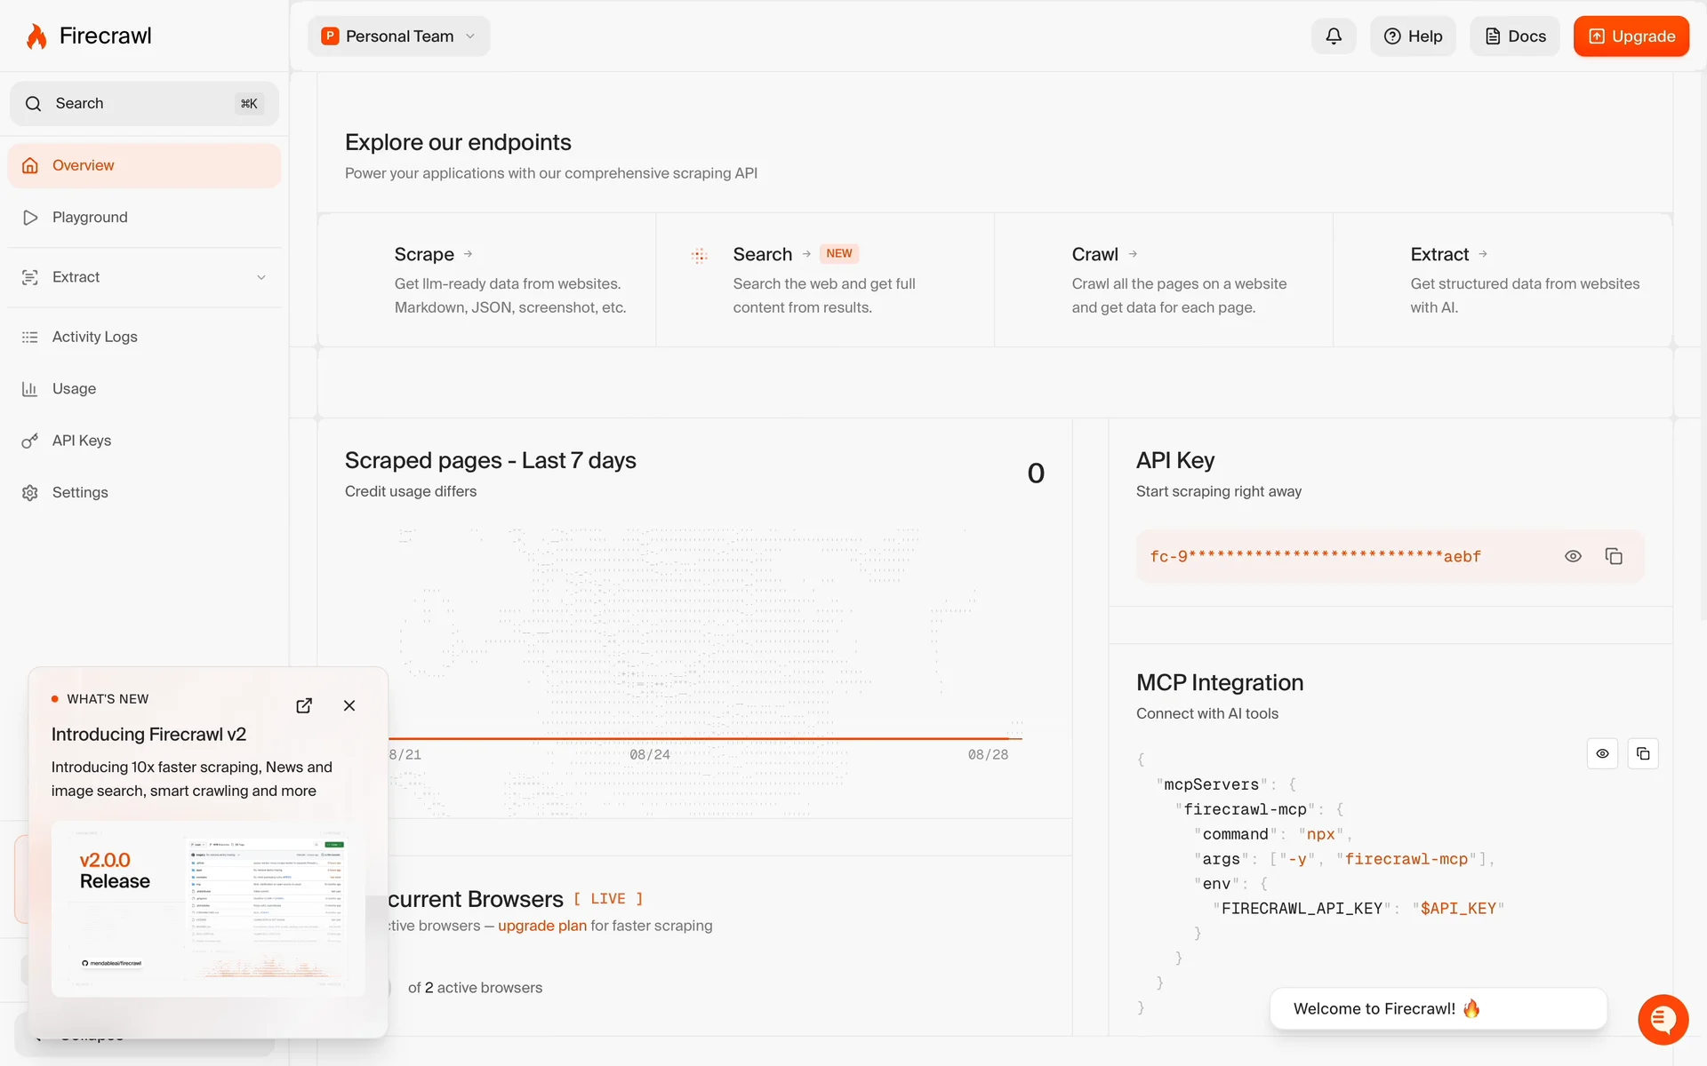Open What's New in external window
This screenshot has height=1066, width=1707.
point(304,705)
